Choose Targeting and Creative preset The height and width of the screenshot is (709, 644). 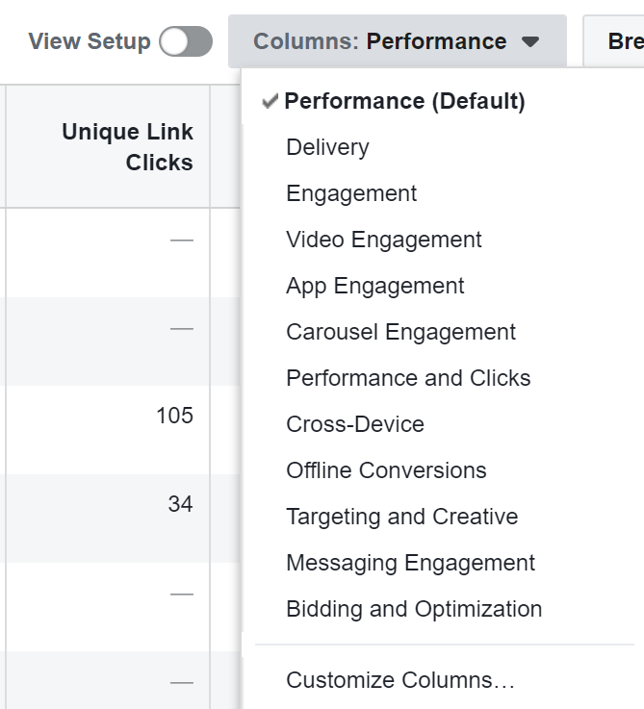pyautogui.click(x=401, y=517)
